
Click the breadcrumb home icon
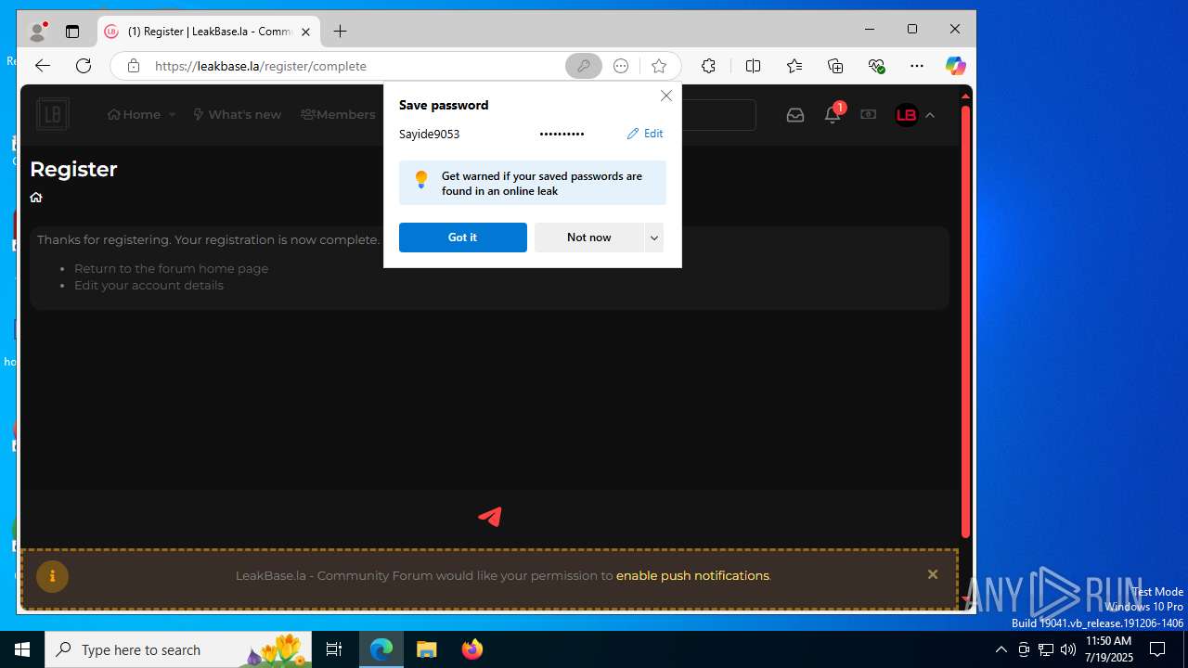coord(36,198)
